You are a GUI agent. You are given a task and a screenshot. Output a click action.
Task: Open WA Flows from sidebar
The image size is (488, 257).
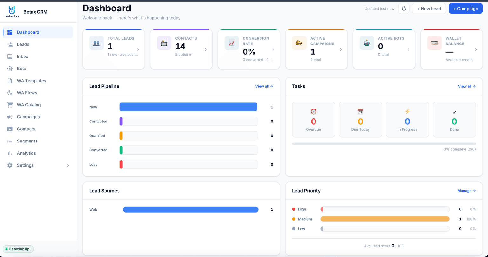(38, 93)
